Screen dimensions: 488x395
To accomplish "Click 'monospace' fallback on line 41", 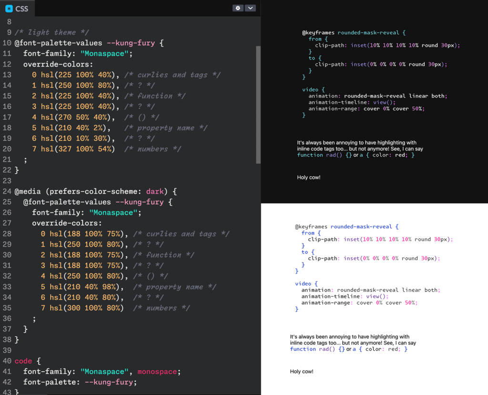I will [x=157, y=371].
